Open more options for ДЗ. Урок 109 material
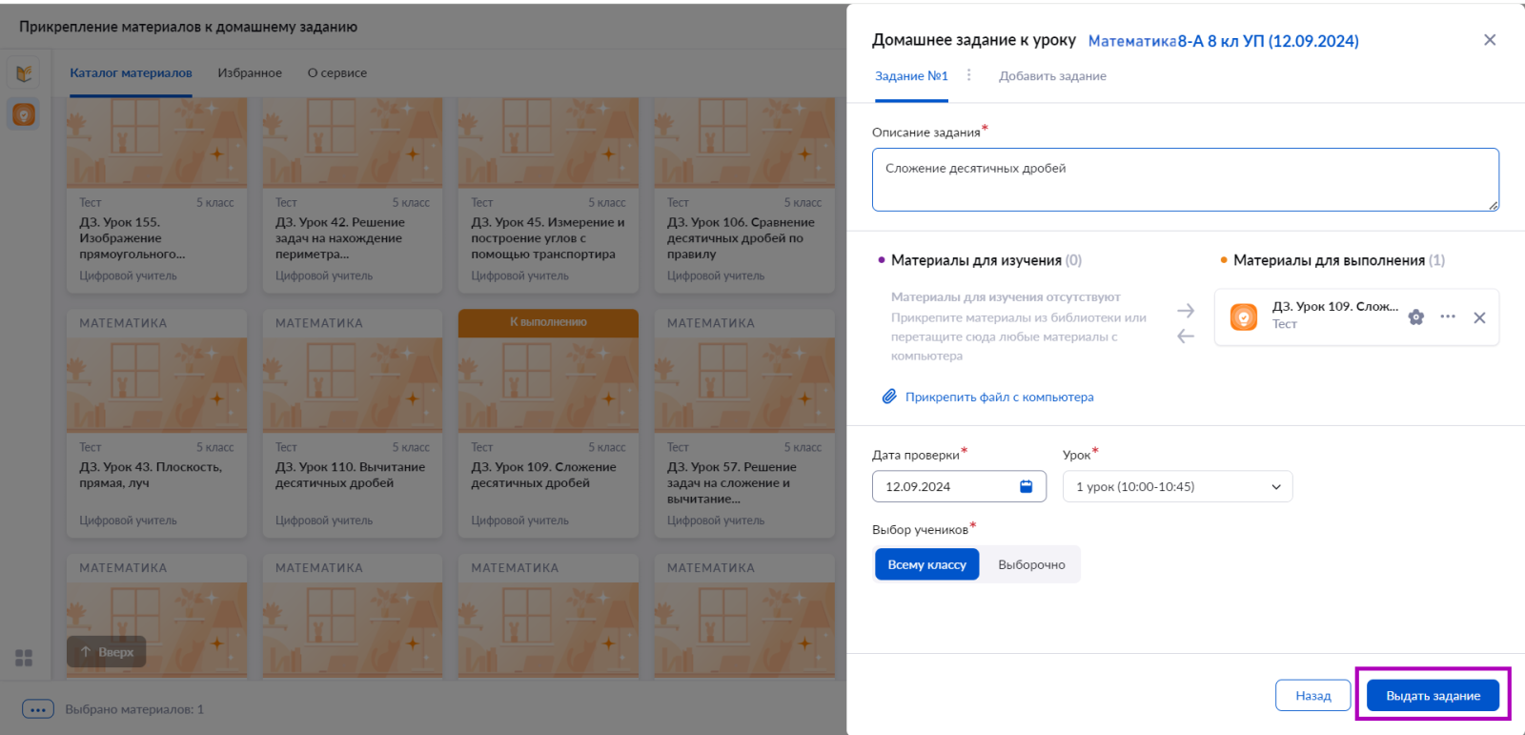 [1448, 316]
